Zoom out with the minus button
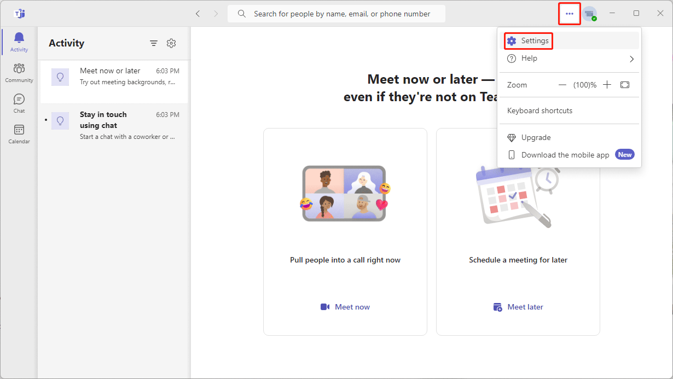The height and width of the screenshot is (379, 673). pos(562,85)
